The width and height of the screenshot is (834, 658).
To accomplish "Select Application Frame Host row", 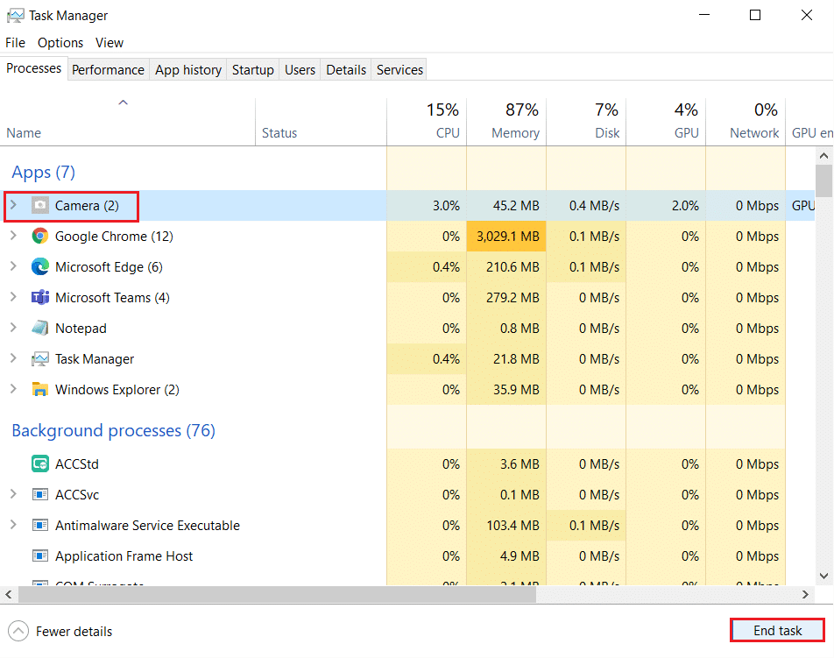I will point(407,555).
